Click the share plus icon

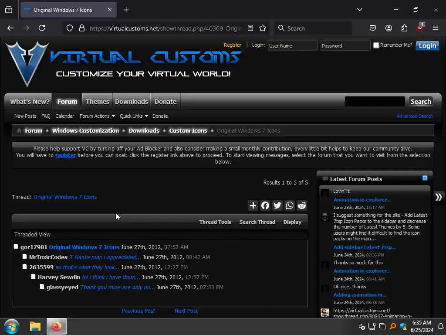pos(253,205)
